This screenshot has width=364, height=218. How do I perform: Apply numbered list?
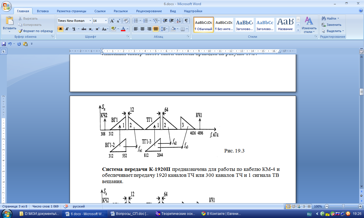pyautogui.click(x=146, y=21)
